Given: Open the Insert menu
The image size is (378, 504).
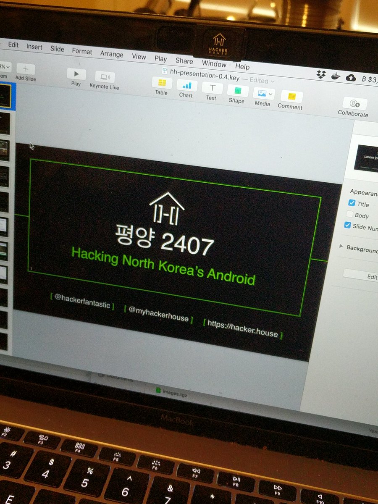Looking at the screenshot, I should 34,47.
